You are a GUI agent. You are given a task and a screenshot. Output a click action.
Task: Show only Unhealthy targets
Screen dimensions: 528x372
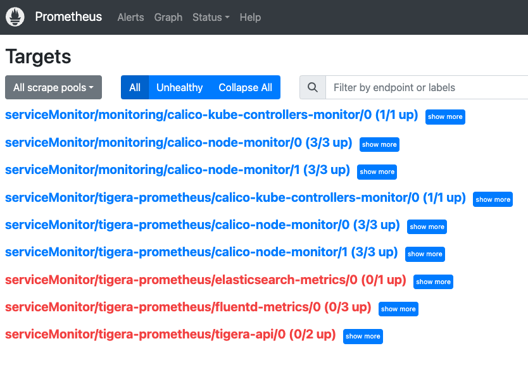[179, 87]
